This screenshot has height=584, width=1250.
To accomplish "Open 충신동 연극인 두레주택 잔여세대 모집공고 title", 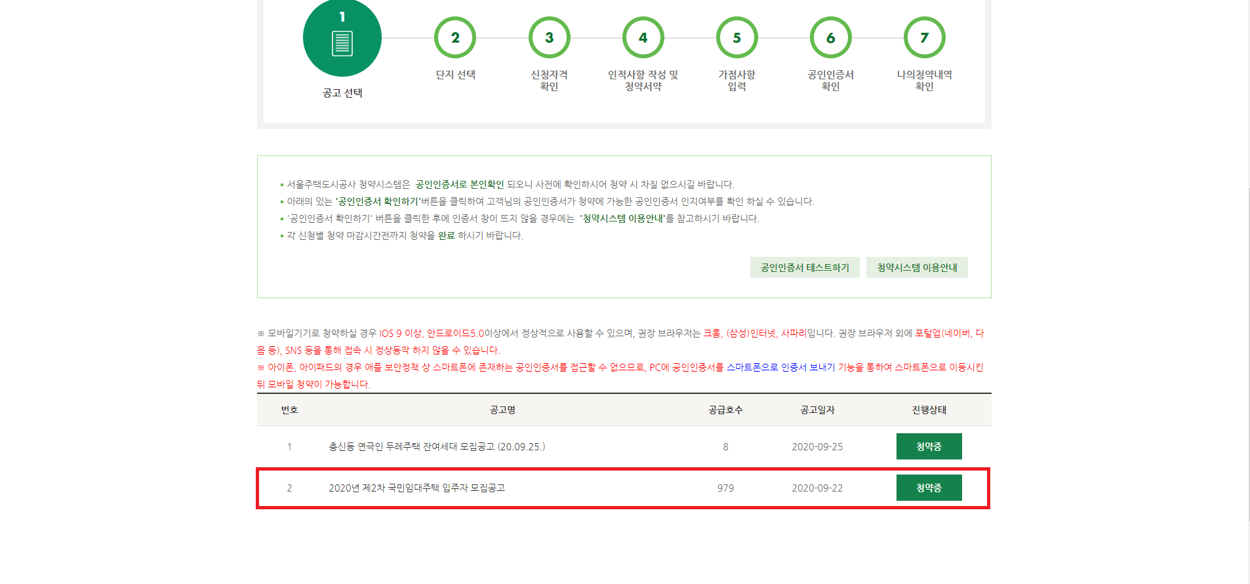I will click(437, 446).
